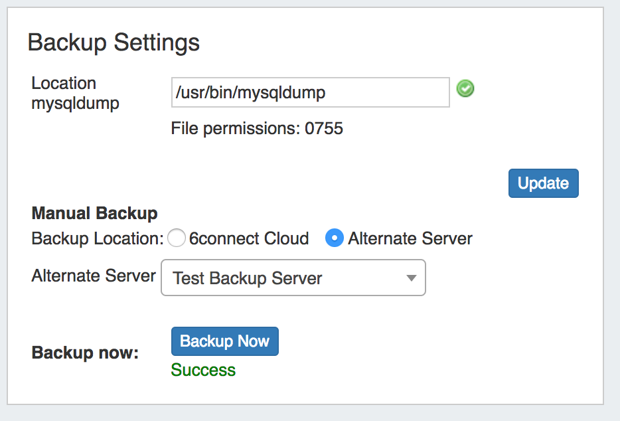Choose the Alternate Server radio button
Viewport: 620px width, 421px height.
[x=335, y=238]
